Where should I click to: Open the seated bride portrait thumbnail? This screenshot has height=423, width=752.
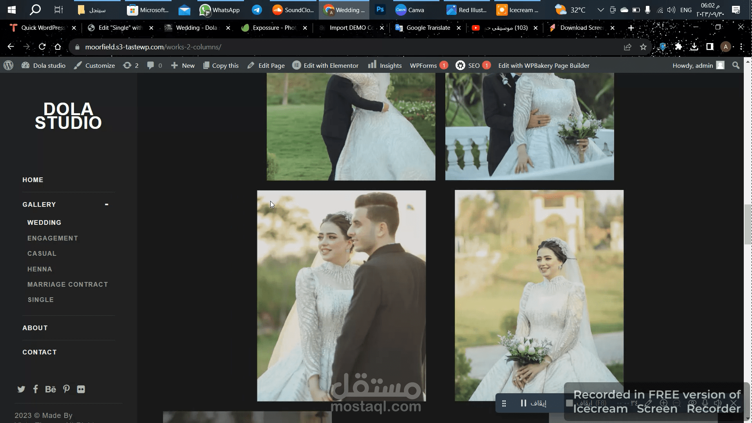[539, 295]
